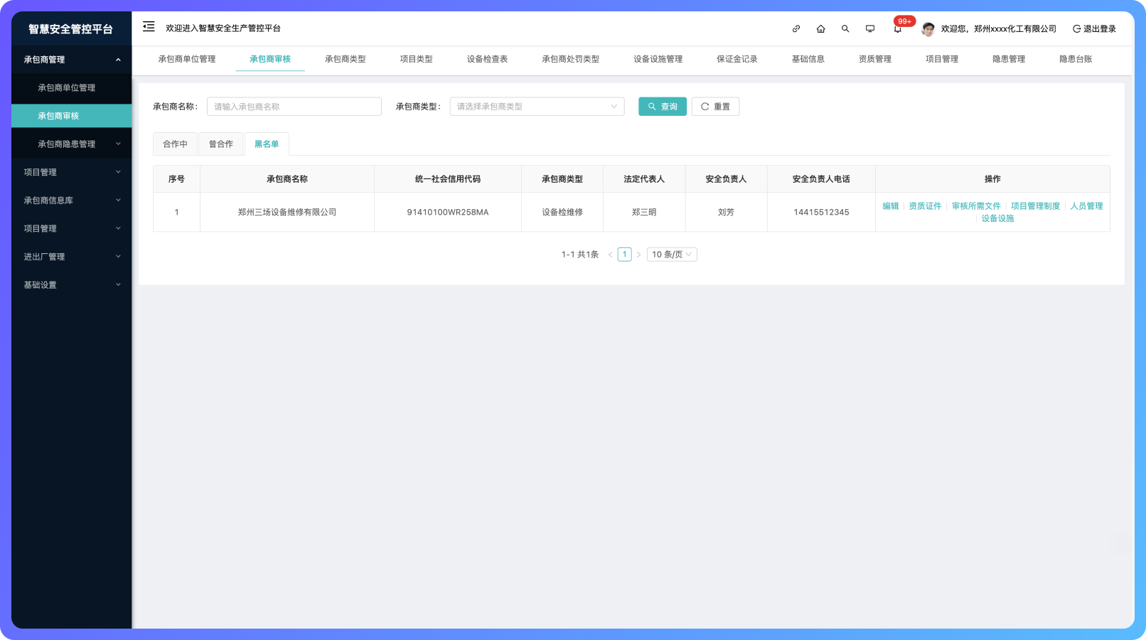Click the 查询 search button
1146x640 pixels.
[x=663, y=107]
